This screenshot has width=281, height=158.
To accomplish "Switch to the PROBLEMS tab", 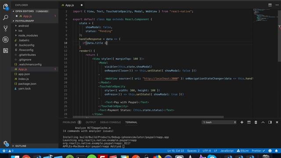I will [69, 122].
